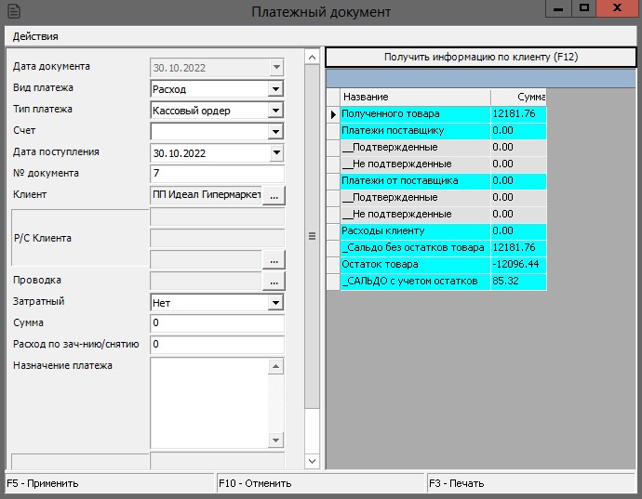Expand the Тип платежа dropdown

(274, 111)
